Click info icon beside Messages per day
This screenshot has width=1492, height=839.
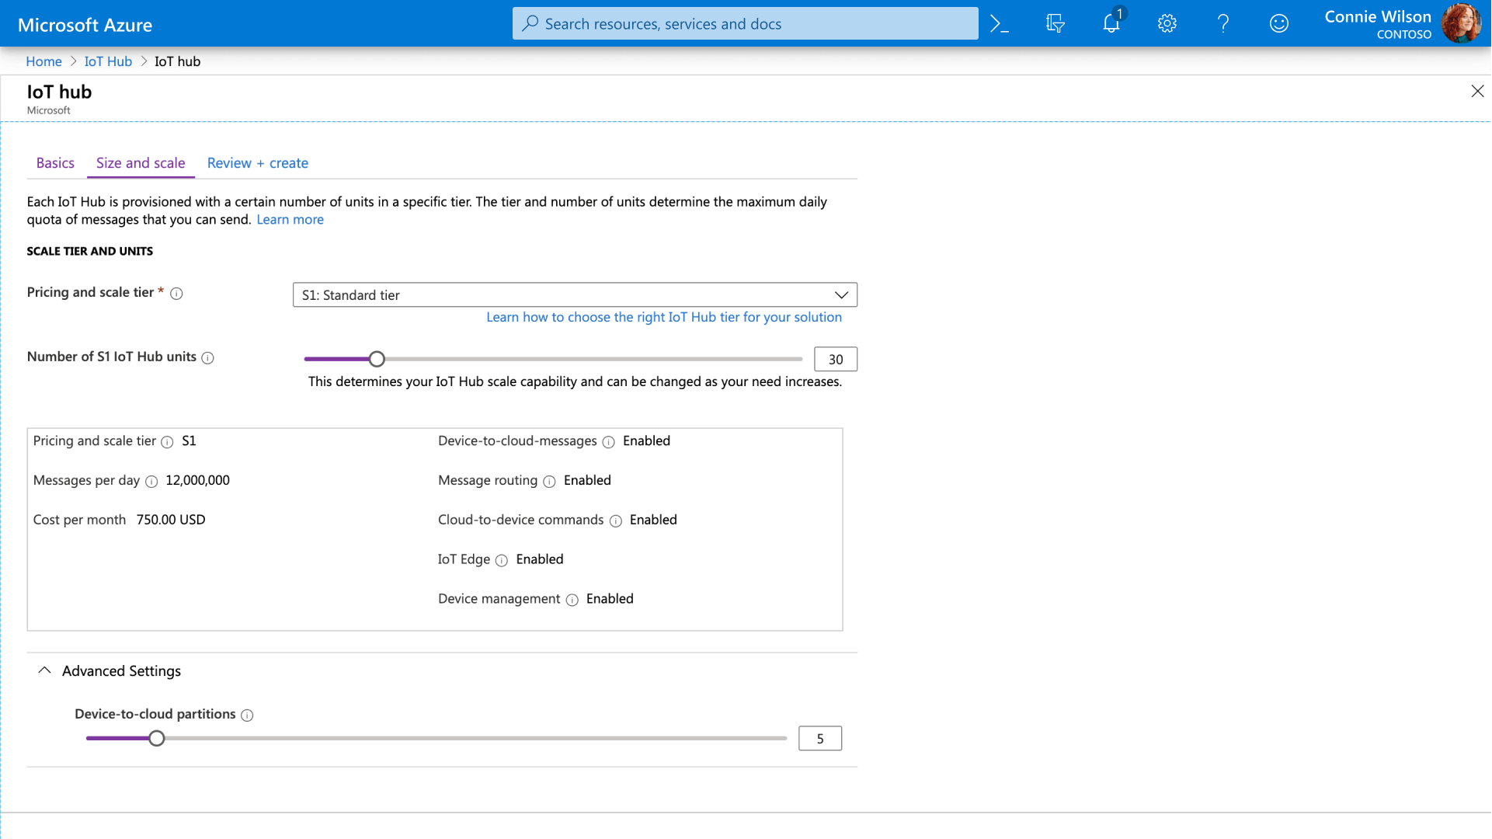pos(151,482)
